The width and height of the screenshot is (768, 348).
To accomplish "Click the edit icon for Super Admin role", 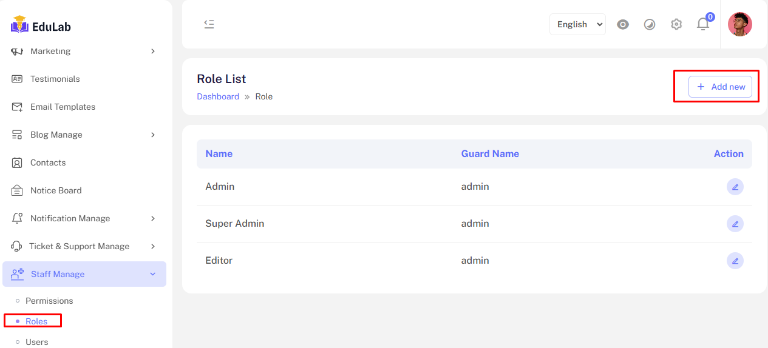I will tap(735, 224).
